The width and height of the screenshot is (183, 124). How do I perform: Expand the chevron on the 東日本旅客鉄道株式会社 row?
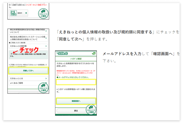coord(46,31)
